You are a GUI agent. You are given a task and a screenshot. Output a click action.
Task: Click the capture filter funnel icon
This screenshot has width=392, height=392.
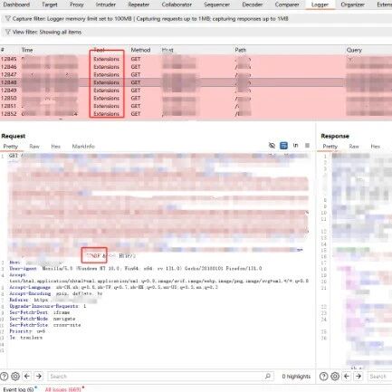[x=8, y=19]
